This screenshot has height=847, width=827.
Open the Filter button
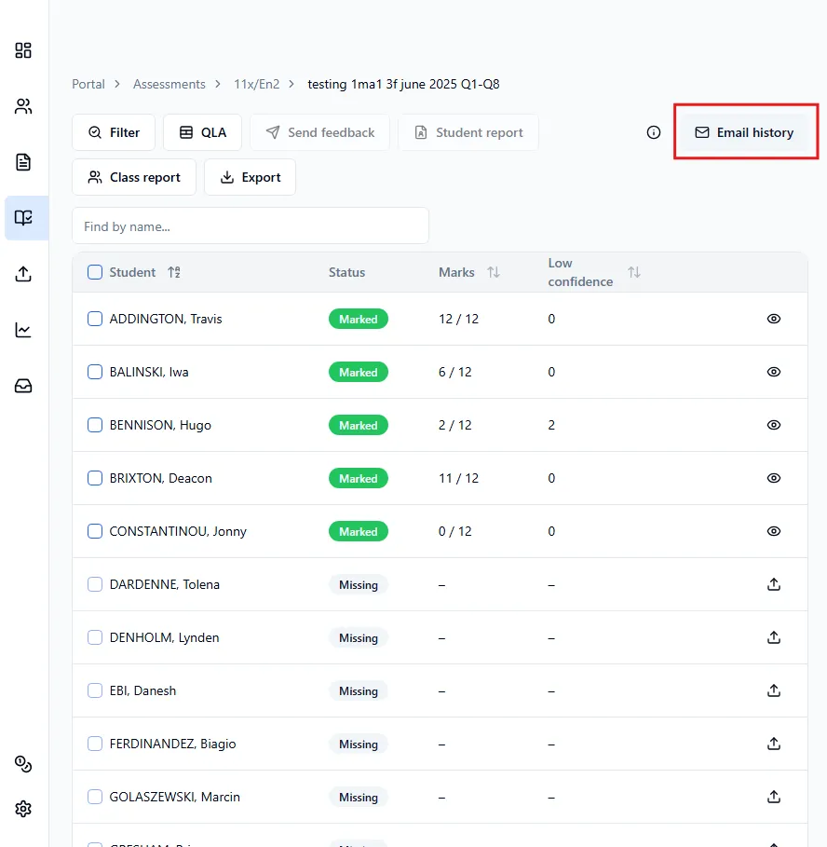(x=114, y=132)
